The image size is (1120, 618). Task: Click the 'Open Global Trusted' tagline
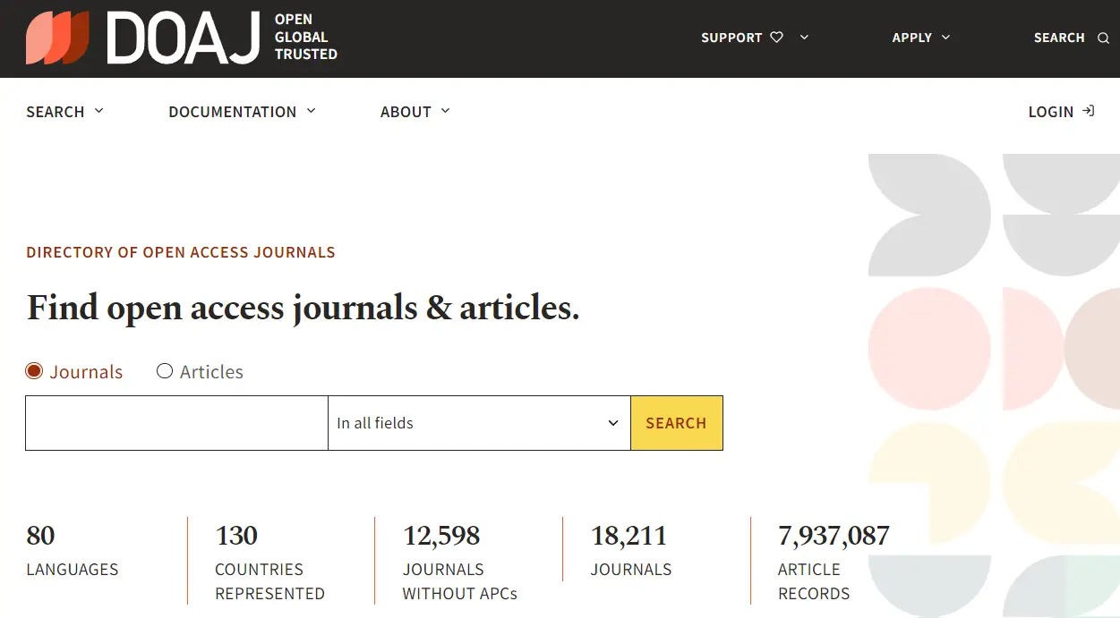coord(306,37)
